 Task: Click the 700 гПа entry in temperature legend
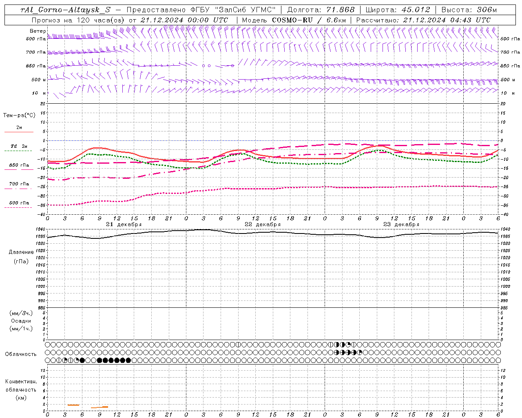pyautogui.click(x=19, y=184)
